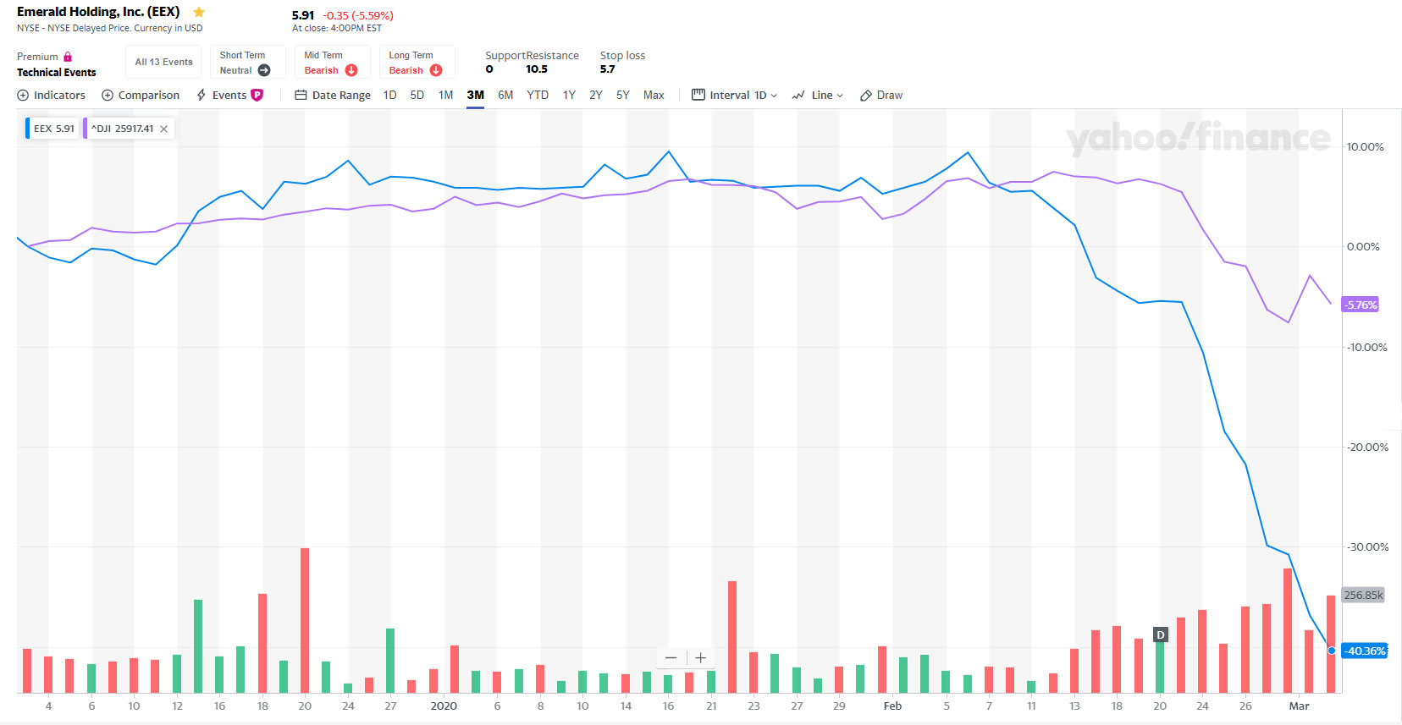Click the Line chart type icon

pos(798,96)
